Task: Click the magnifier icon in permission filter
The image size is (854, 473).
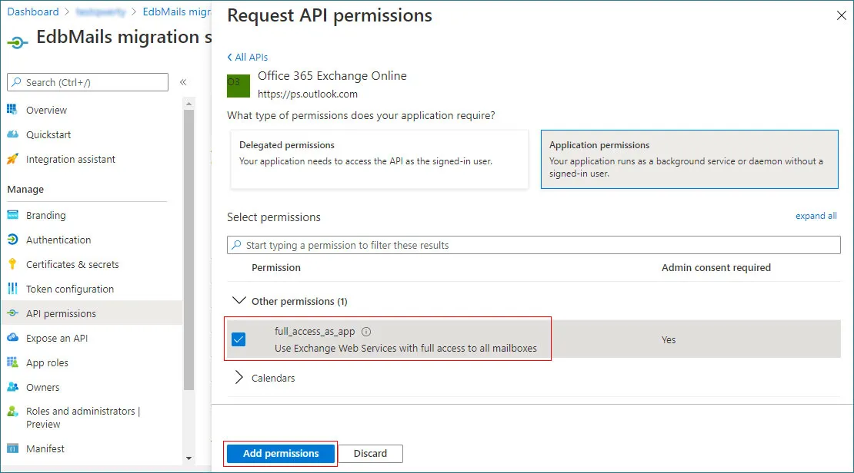Action: point(236,245)
